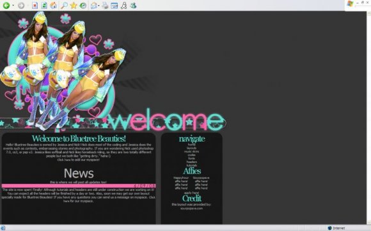This screenshot has height=231, width=371.
Task: Open the 'music skins' navigation link
Action: (192, 151)
